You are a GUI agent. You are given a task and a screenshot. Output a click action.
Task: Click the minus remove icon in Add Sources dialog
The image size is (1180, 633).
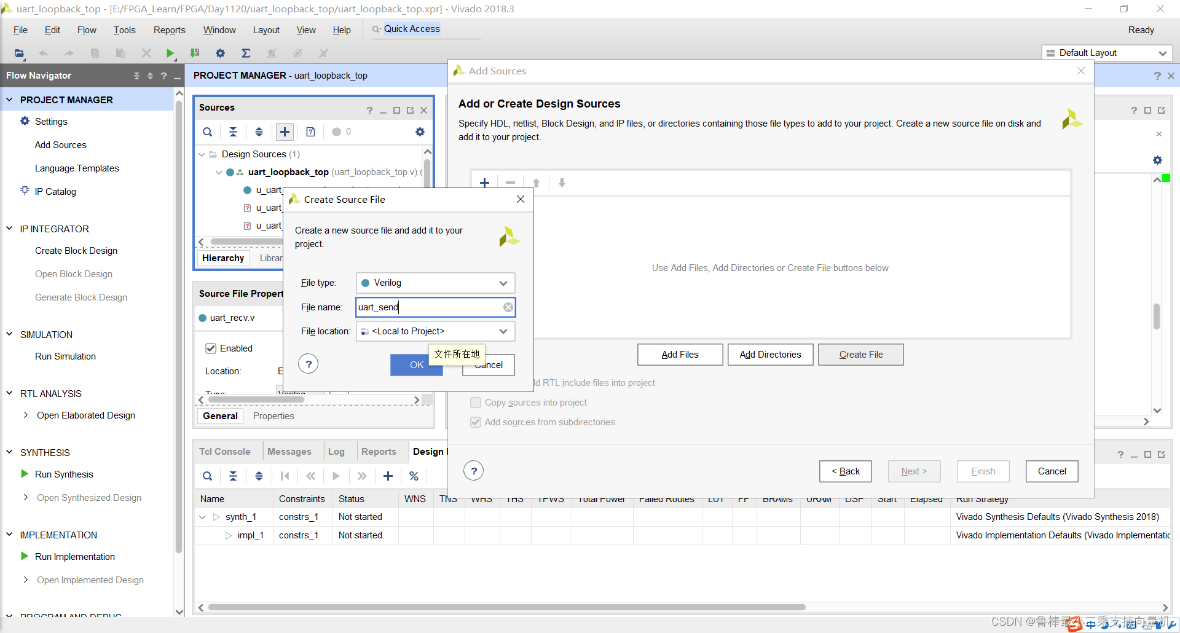tap(510, 183)
